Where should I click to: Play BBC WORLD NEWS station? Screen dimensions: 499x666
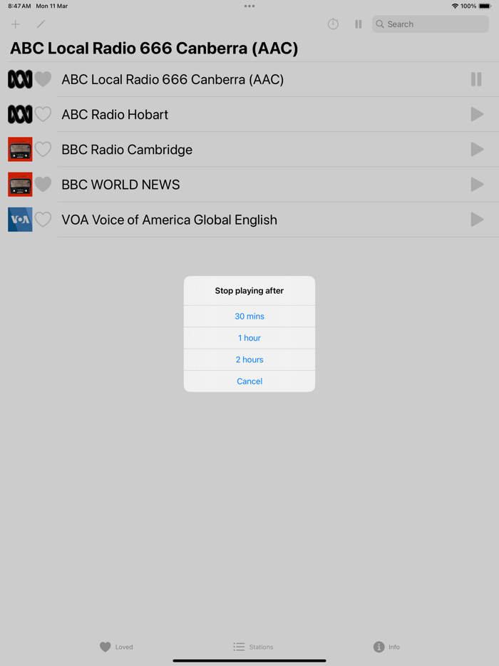click(x=477, y=185)
